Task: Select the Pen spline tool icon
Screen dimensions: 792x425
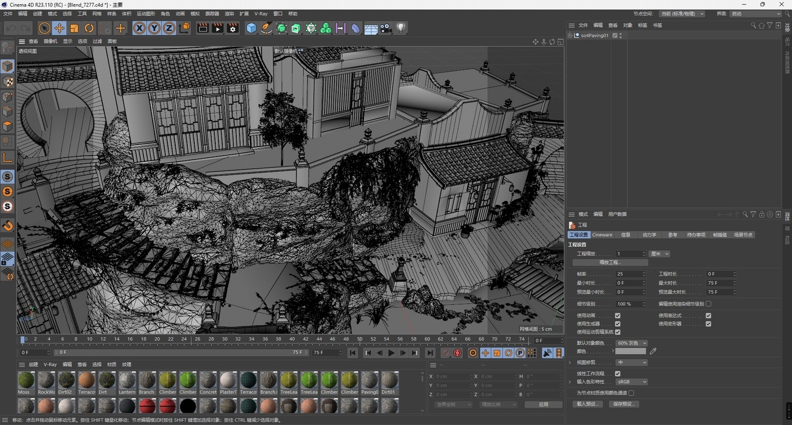Action: tap(266, 28)
